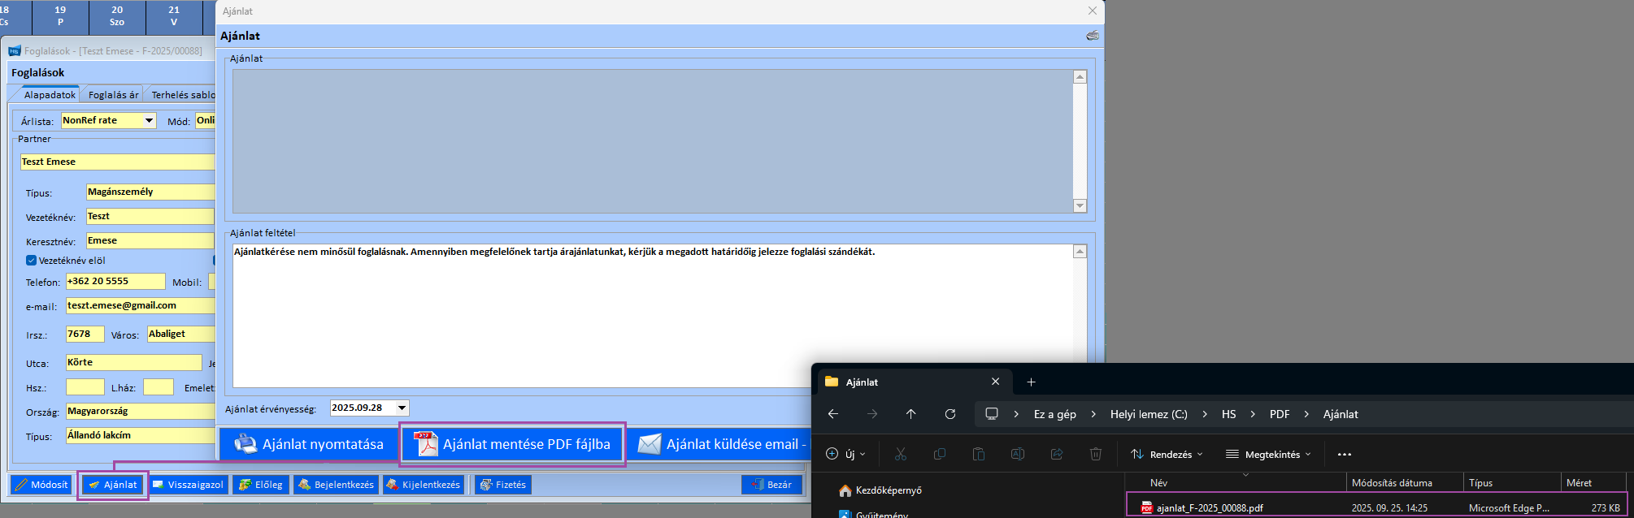Click the back arrow in File Explorer

click(832, 414)
